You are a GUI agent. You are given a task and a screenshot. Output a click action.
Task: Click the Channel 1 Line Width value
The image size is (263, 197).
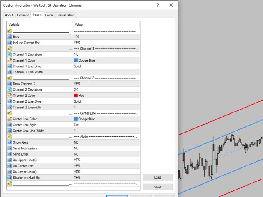coord(106,72)
